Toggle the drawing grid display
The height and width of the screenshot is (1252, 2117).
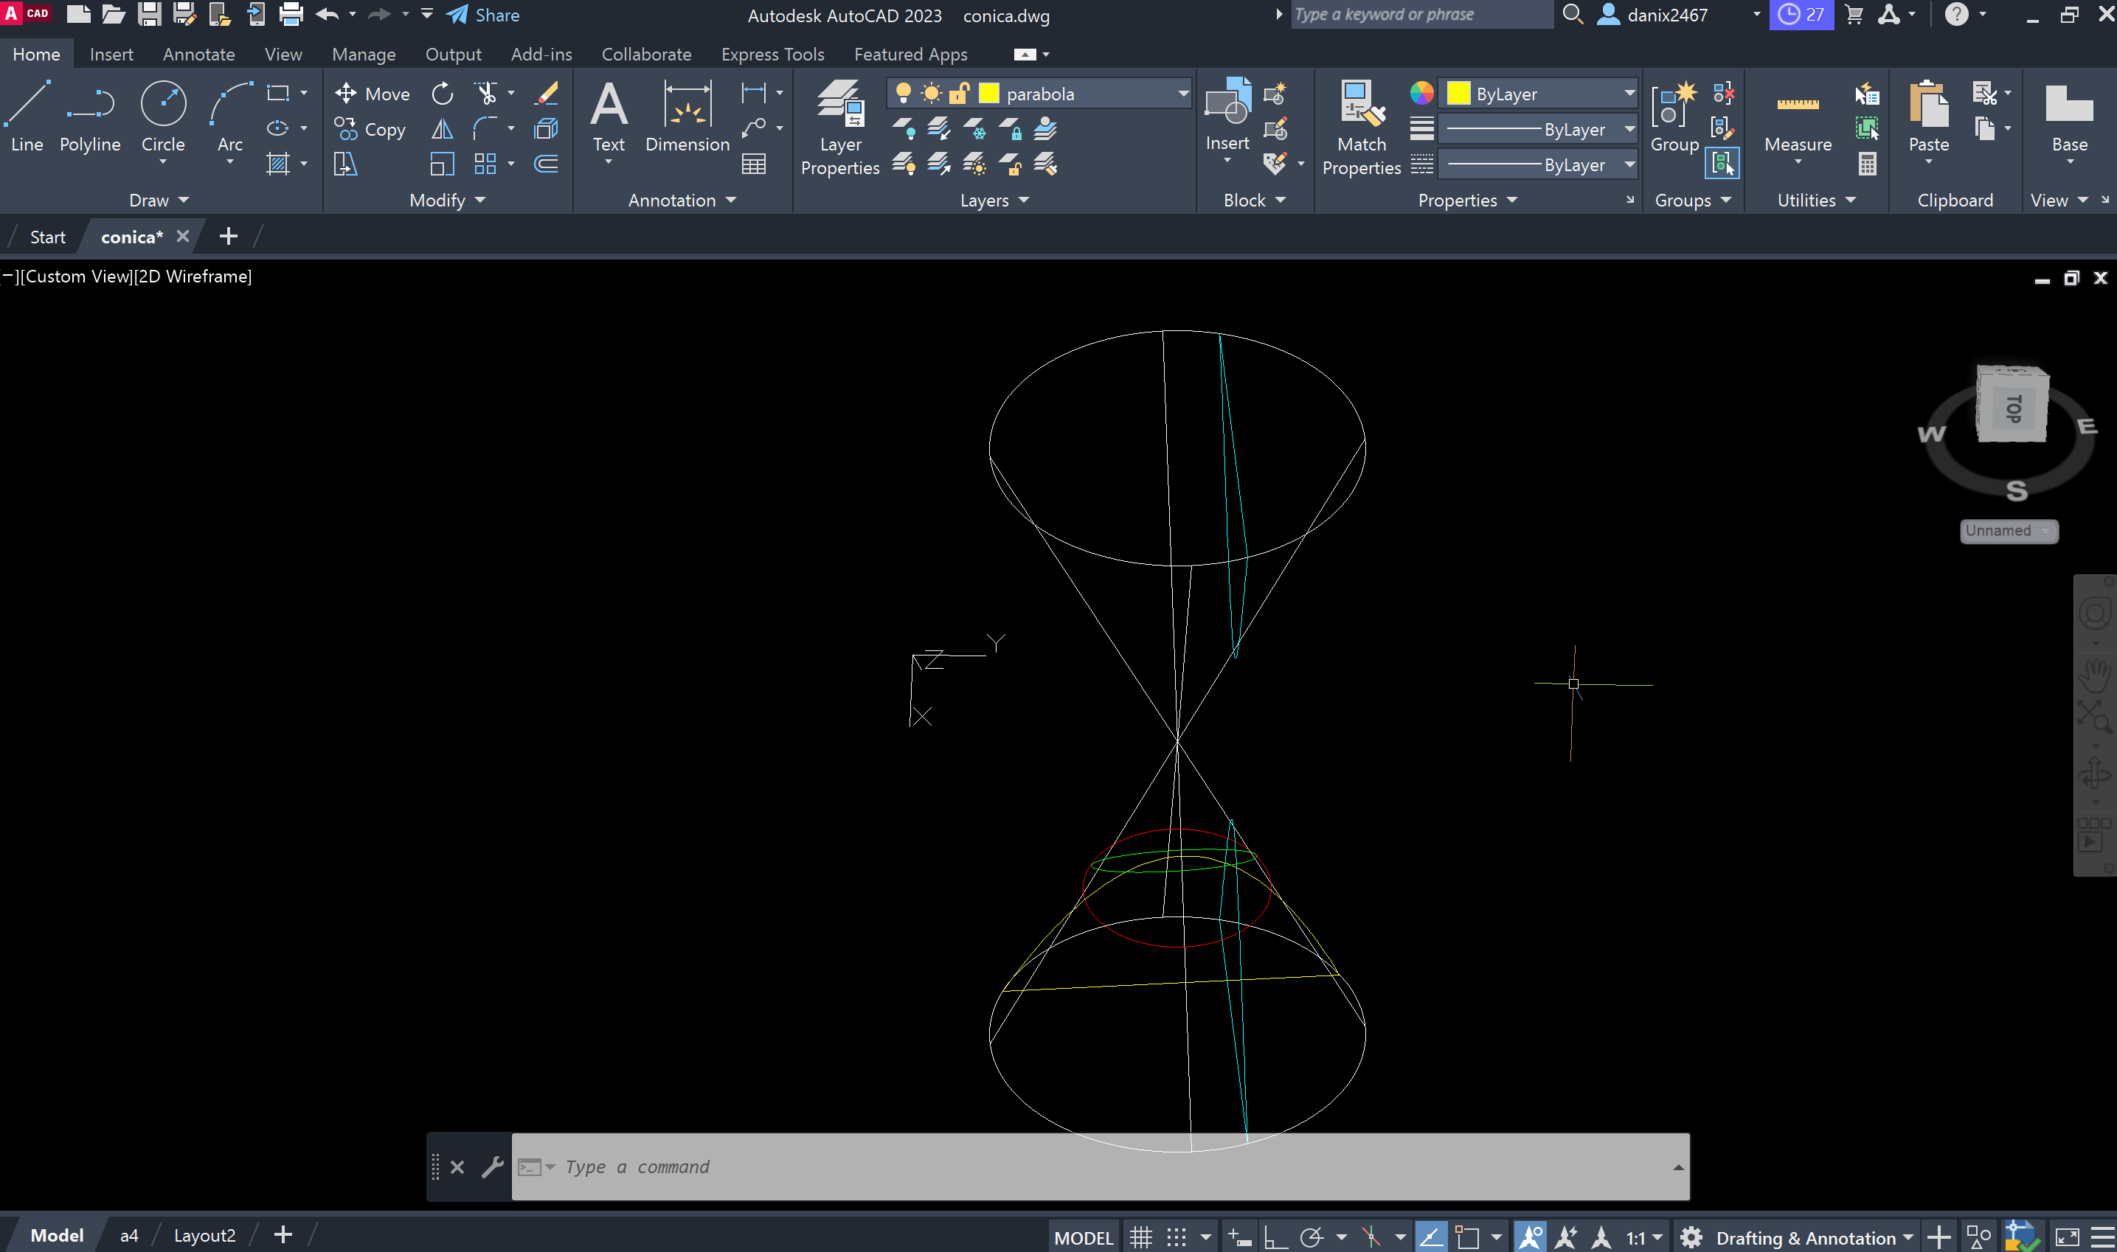coord(1141,1238)
